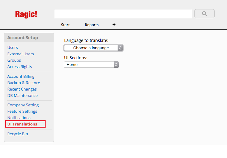
Task: Open Notifications settings
Action: pyautogui.click(x=19, y=118)
